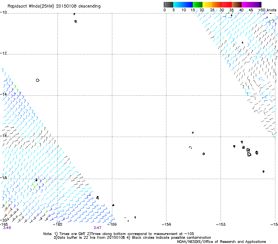Click the title "Rapidsact Winds(25KM) 20150108 descending"
The height and width of the screenshot is (244, 278).
pos(54,6)
